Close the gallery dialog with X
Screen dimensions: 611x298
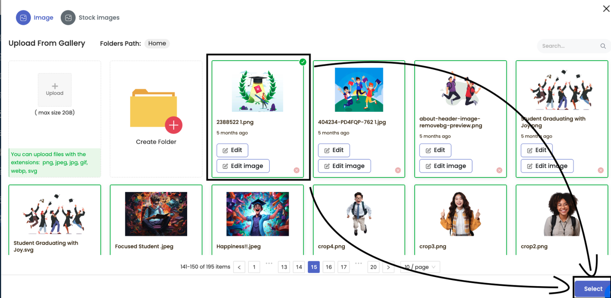pyautogui.click(x=606, y=8)
